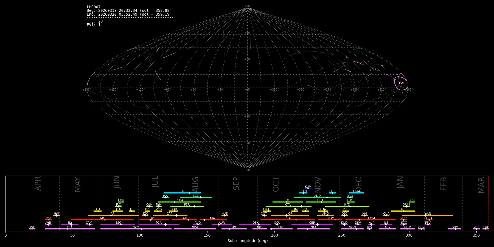Click the MAR month label

481,185
